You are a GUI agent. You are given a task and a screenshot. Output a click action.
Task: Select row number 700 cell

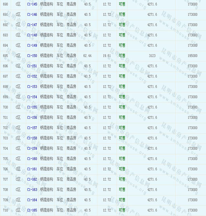(5, 107)
